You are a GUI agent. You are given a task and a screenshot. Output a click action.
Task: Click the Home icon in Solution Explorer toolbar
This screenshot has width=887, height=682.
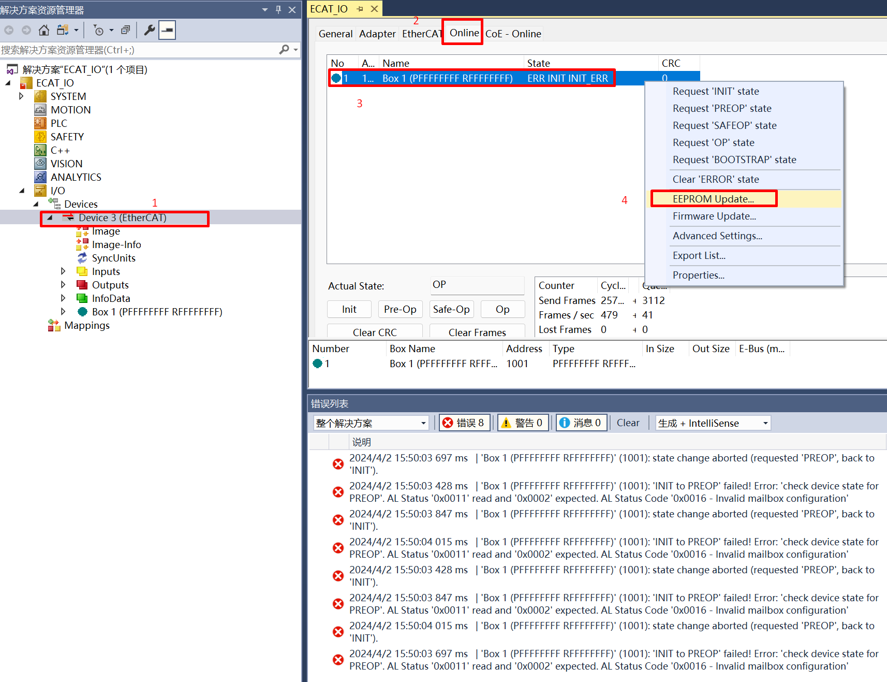[44, 30]
